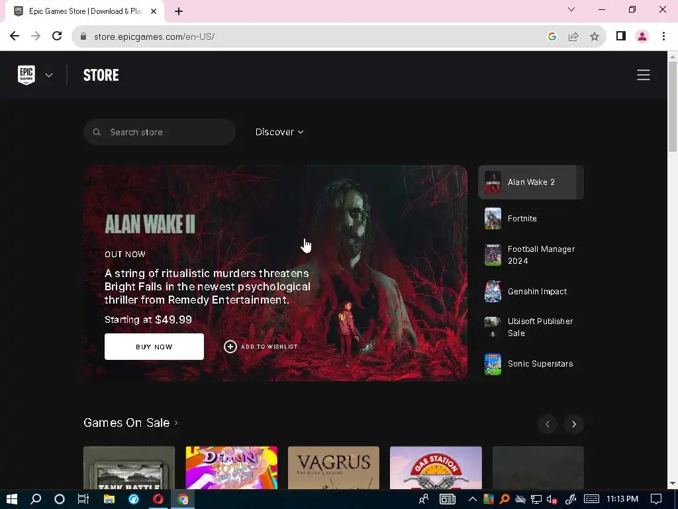Click the Genshin Impact thumbnail image

(x=493, y=292)
